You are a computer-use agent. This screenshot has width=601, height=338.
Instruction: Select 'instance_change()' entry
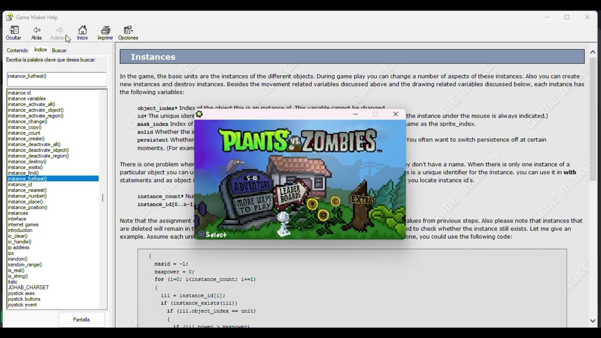28,122
